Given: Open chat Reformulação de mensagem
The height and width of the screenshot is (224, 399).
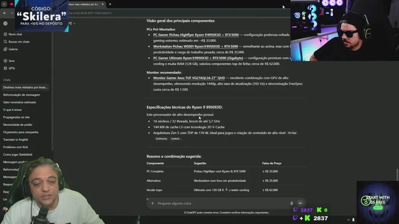Looking at the screenshot, I should click(22, 95).
